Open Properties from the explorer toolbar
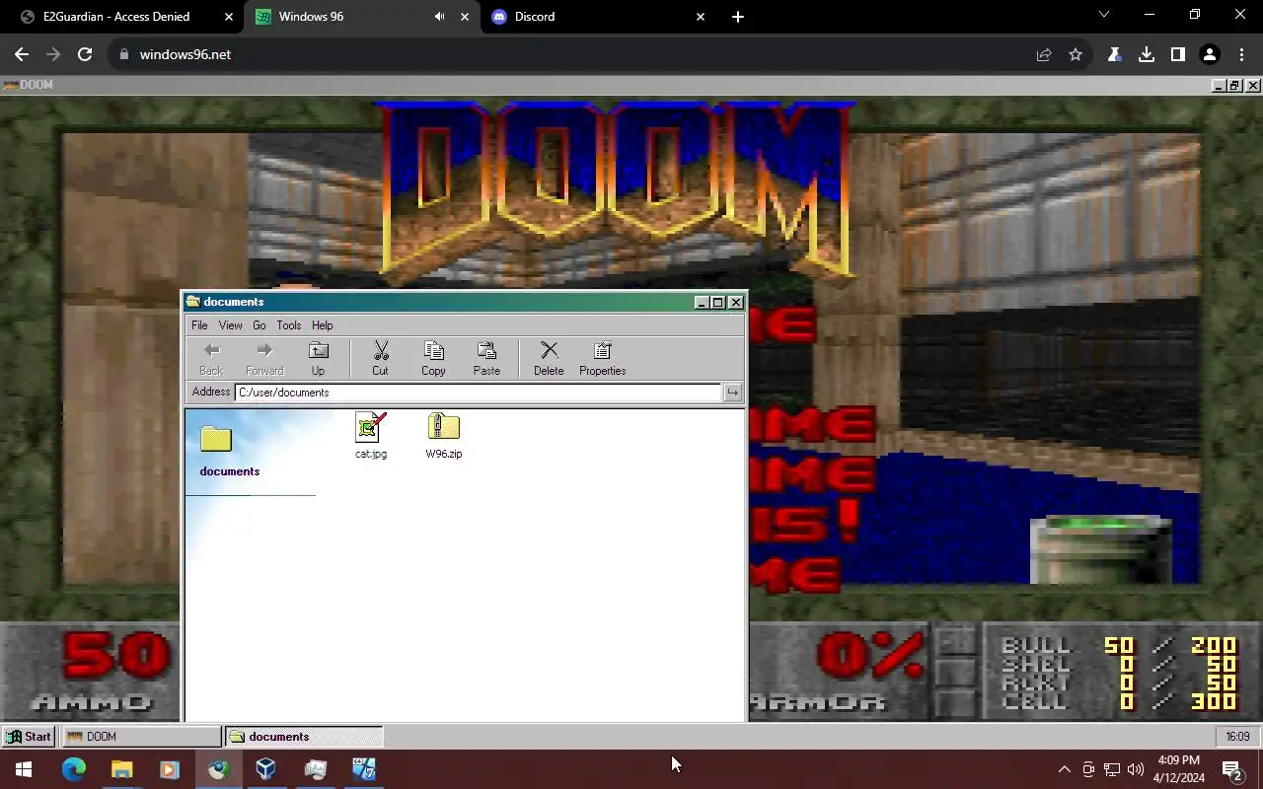 [602, 359]
